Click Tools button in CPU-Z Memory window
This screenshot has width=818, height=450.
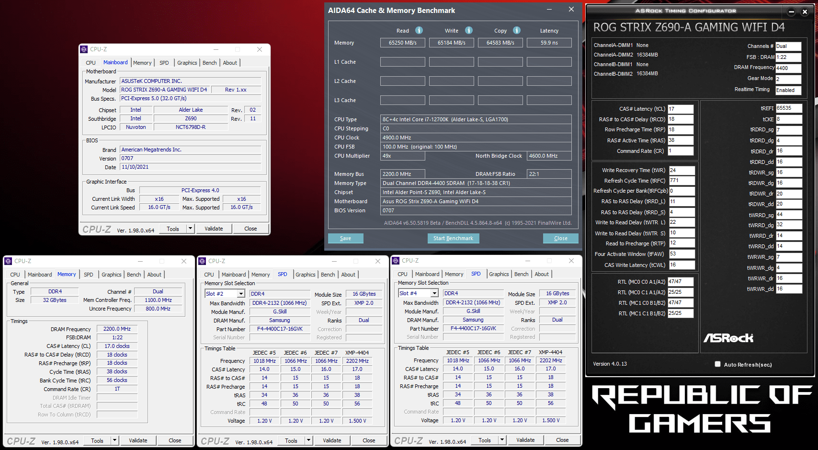pyautogui.click(x=97, y=440)
